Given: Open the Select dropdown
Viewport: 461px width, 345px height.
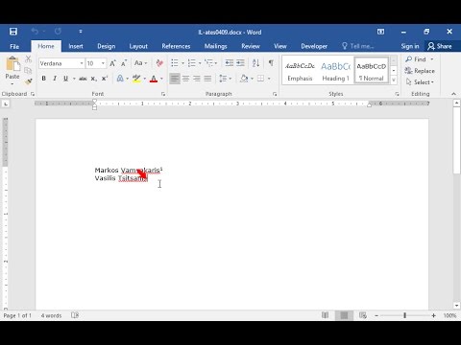Looking at the screenshot, I should [420, 82].
